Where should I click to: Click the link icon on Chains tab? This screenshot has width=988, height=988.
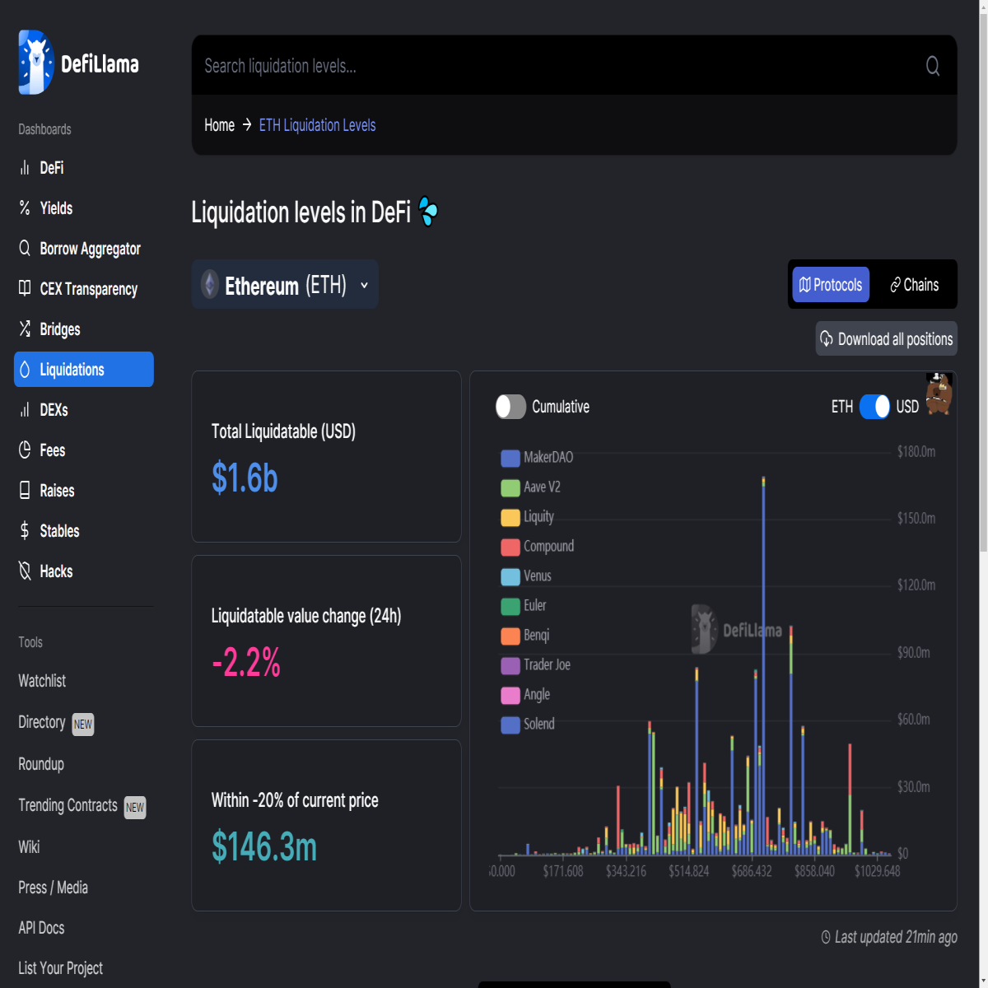tap(896, 285)
